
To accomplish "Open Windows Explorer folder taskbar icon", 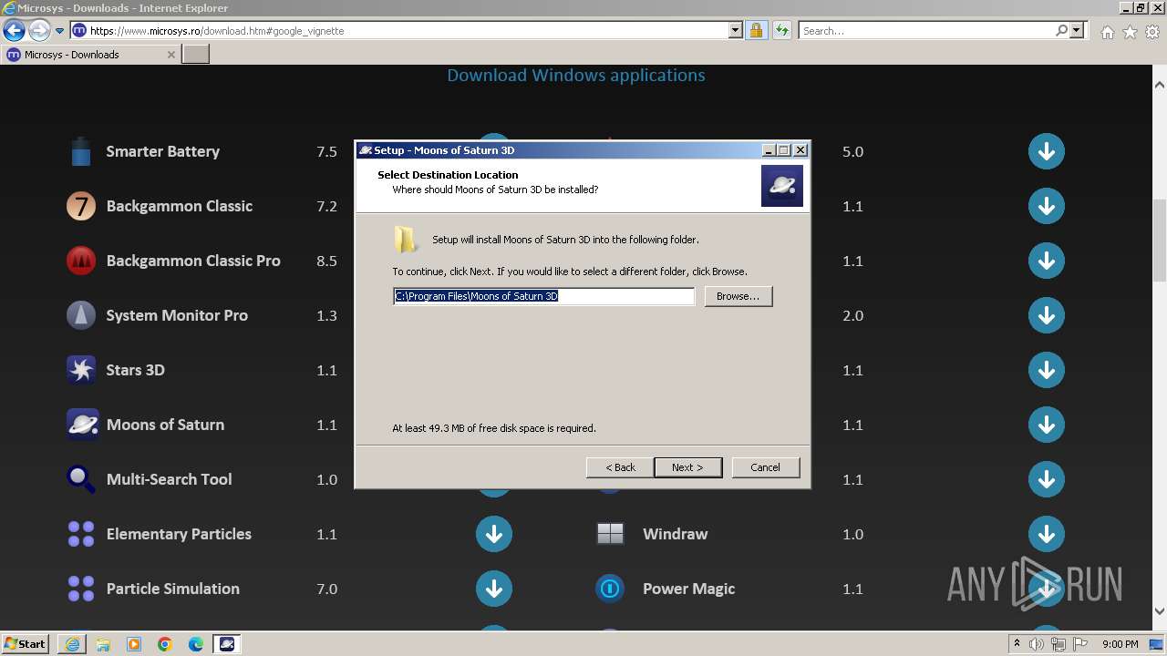I will tap(103, 644).
